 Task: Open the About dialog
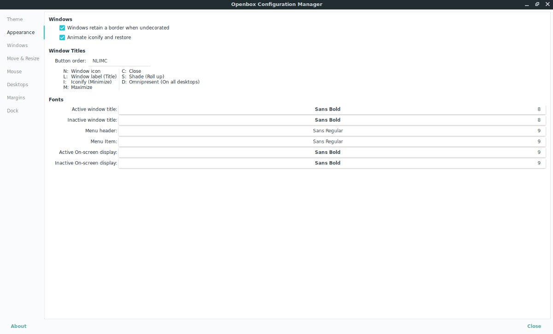(x=18, y=326)
